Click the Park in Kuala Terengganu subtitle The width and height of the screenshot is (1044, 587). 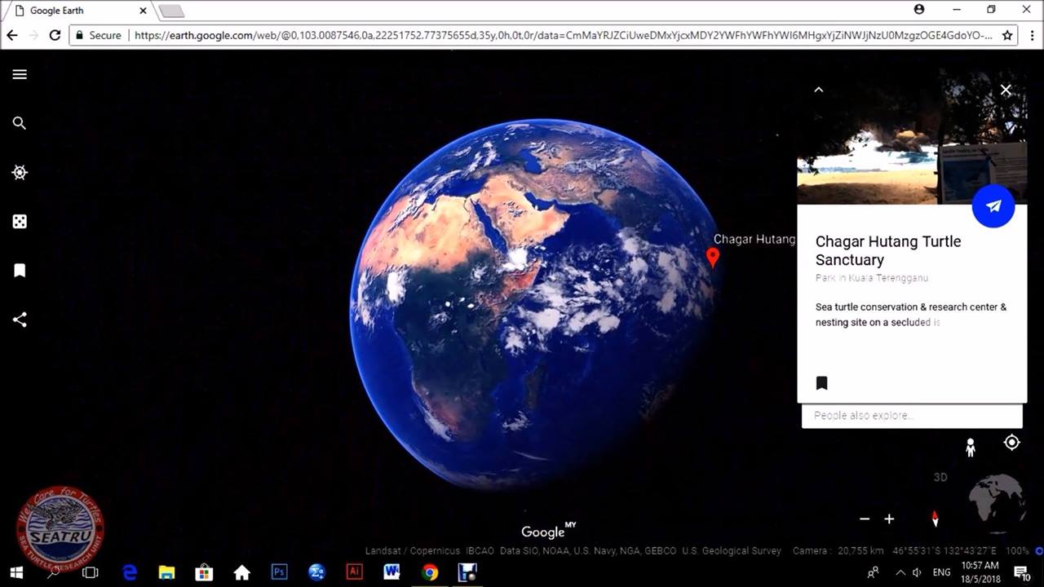coord(872,278)
